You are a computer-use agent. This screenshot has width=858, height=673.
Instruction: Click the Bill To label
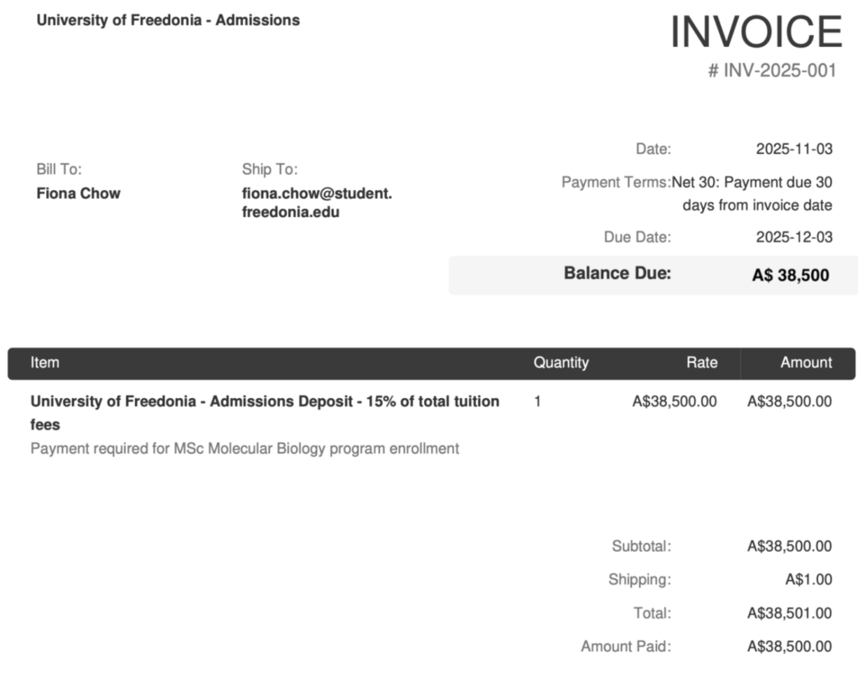(x=59, y=169)
